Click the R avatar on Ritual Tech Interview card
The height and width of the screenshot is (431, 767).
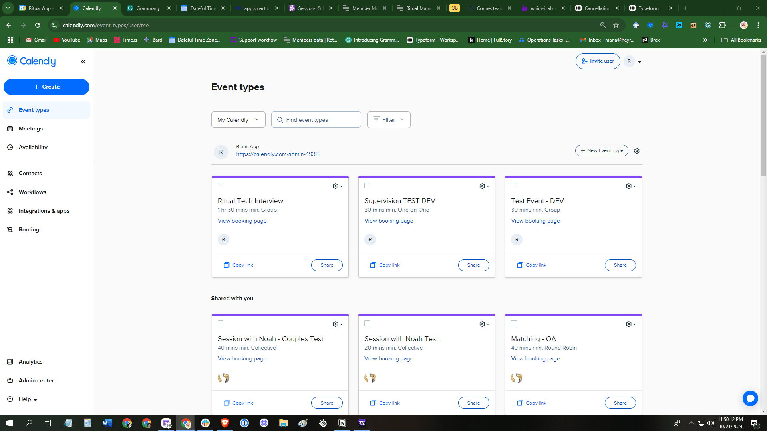point(223,239)
